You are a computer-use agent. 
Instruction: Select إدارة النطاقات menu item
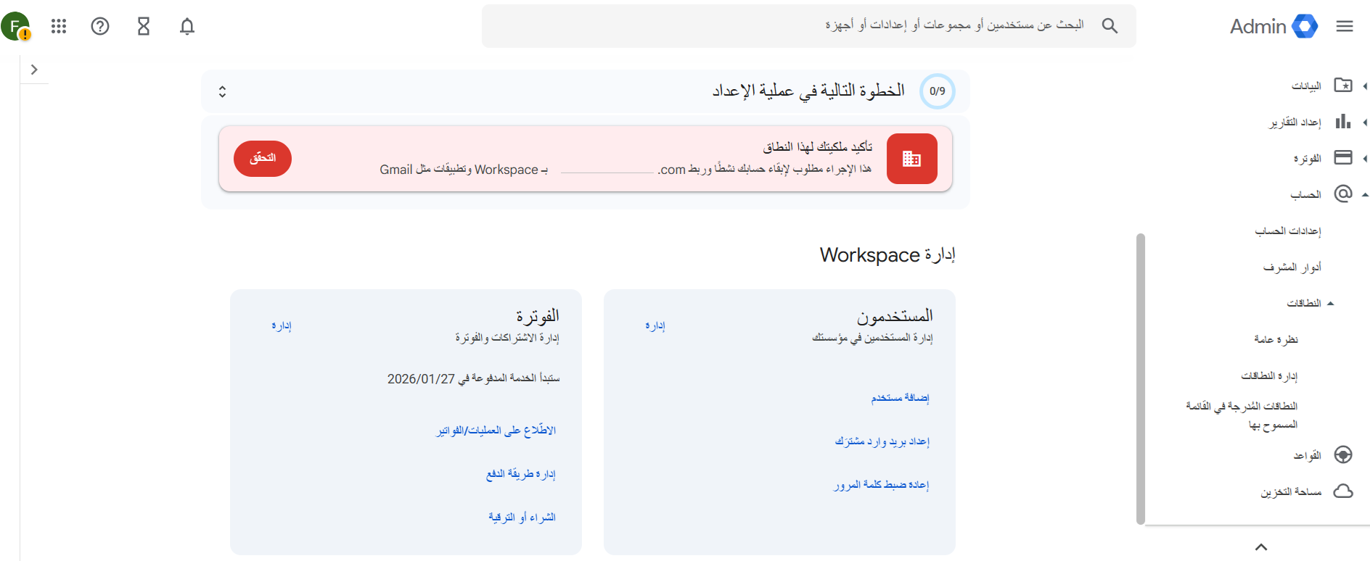tap(1269, 376)
